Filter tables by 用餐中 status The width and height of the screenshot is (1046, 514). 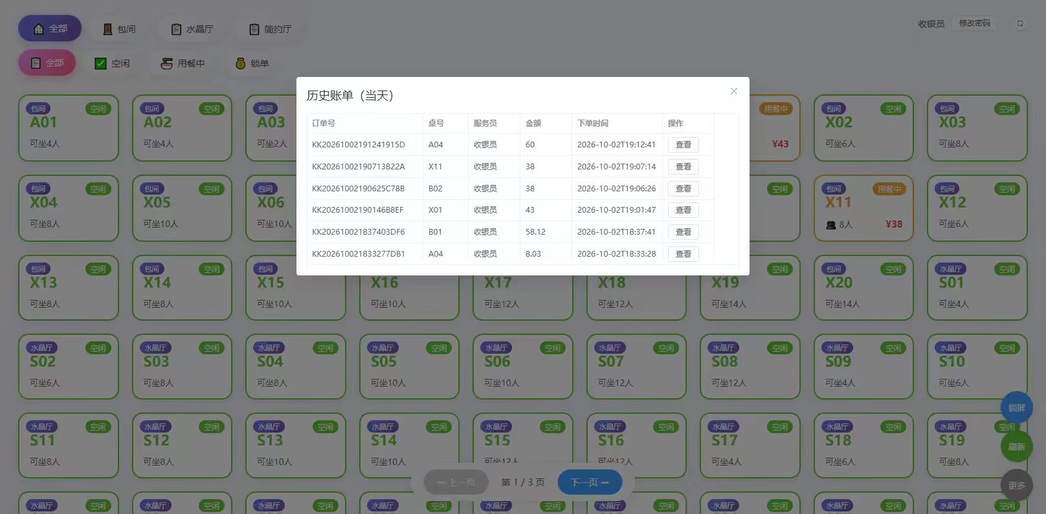pyautogui.click(x=183, y=63)
